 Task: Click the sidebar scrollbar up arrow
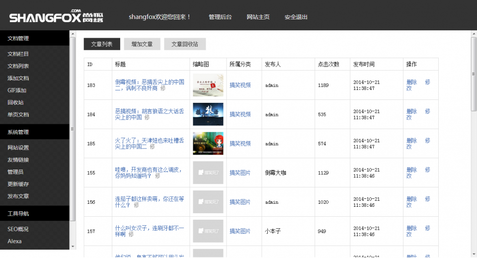coord(73,34)
